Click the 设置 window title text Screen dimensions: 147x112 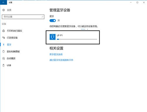(10, 2)
